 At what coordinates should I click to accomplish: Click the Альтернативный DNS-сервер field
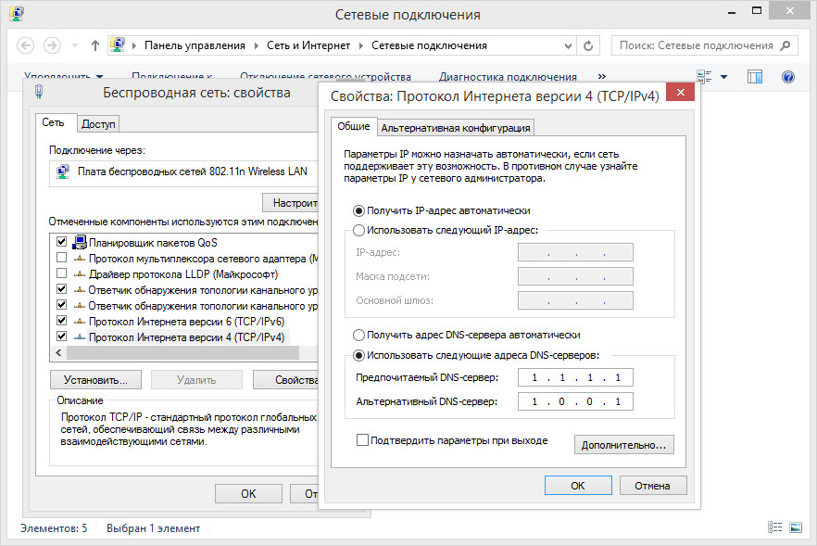pyautogui.click(x=576, y=401)
